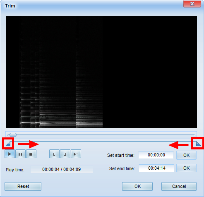This screenshot has width=204, height=197.
Task: Click the Play time readout 00:00:04 / 00:04:09
Action: pyautogui.click(x=62, y=169)
